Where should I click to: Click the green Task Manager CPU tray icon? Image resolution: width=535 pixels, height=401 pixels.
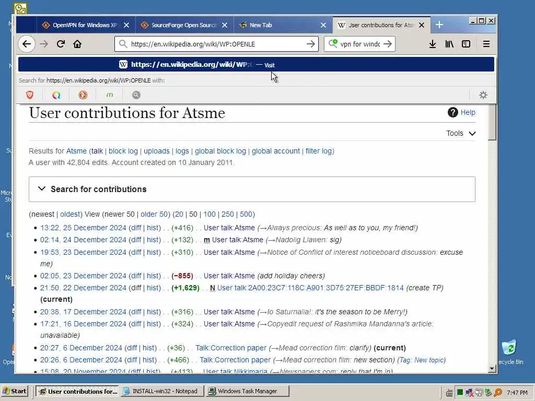[460, 393]
